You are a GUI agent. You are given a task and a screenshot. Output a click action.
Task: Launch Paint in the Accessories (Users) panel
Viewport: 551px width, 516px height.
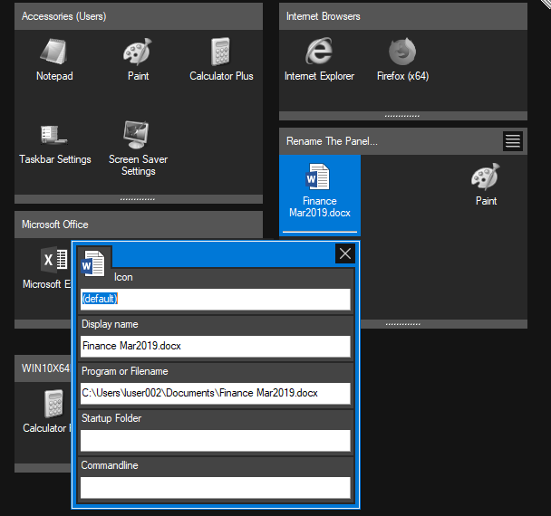(138, 60)
